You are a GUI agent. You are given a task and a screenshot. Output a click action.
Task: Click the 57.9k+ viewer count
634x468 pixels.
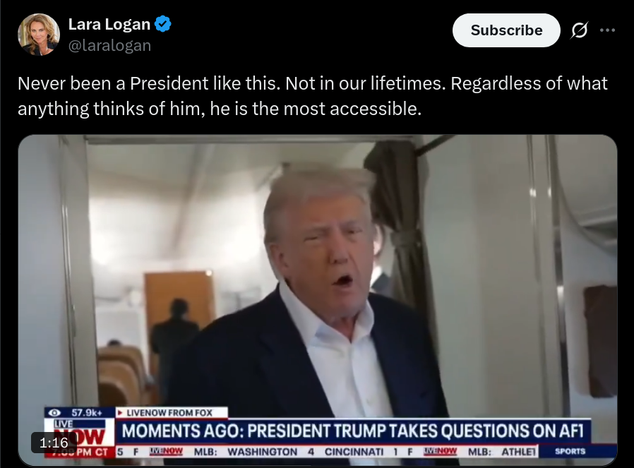[x=87, y=413]
